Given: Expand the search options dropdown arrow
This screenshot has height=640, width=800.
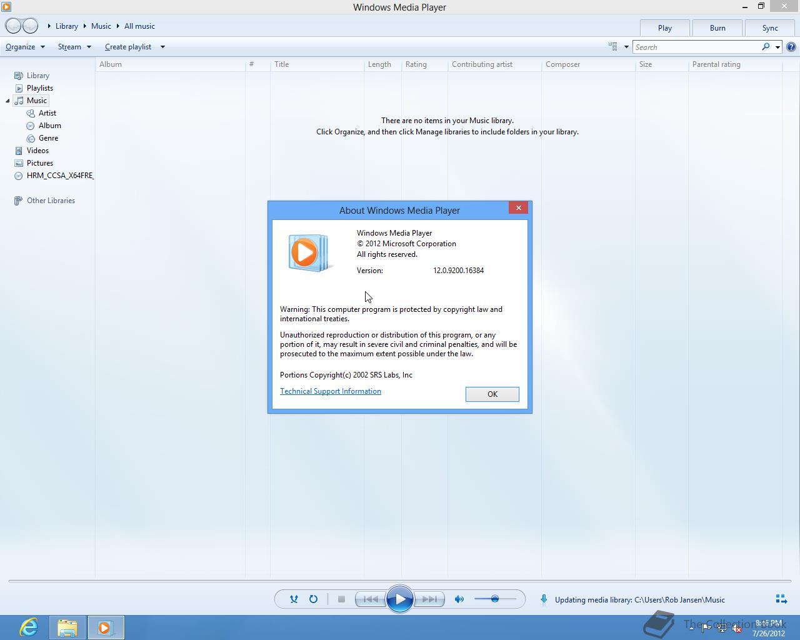Looking at the screenshot, I should point(777,47).
